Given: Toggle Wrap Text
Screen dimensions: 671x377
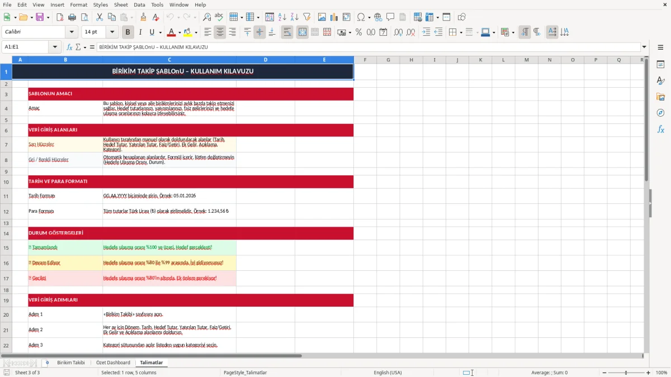Looking at the screenshot, I should click(x=287, y=32).
